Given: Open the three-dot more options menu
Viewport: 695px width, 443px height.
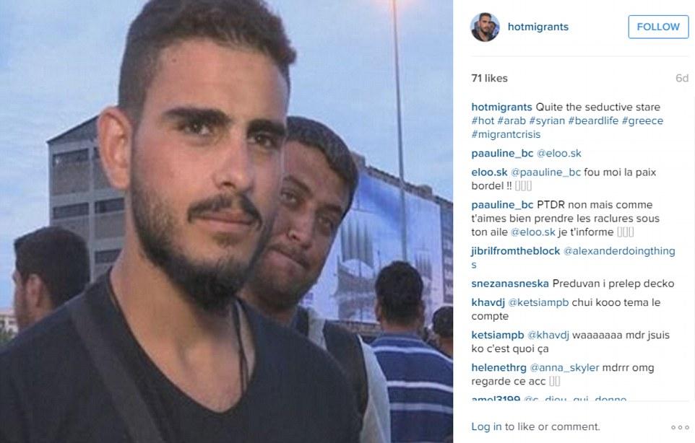Looking at the screenshot, I should pos(680,427).
